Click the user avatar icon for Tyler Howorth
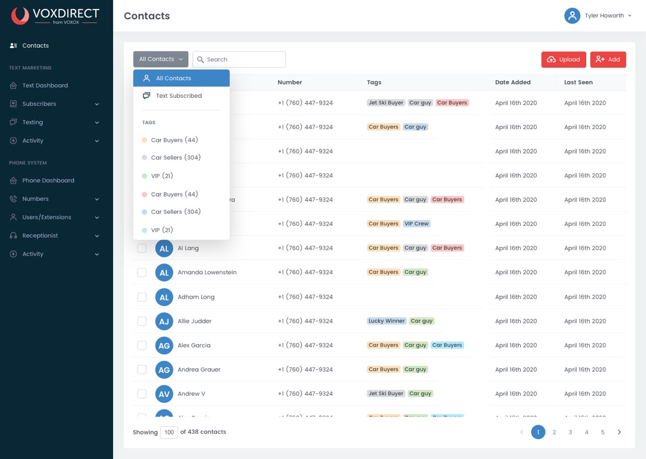646x459 pixels. (572, 16)
